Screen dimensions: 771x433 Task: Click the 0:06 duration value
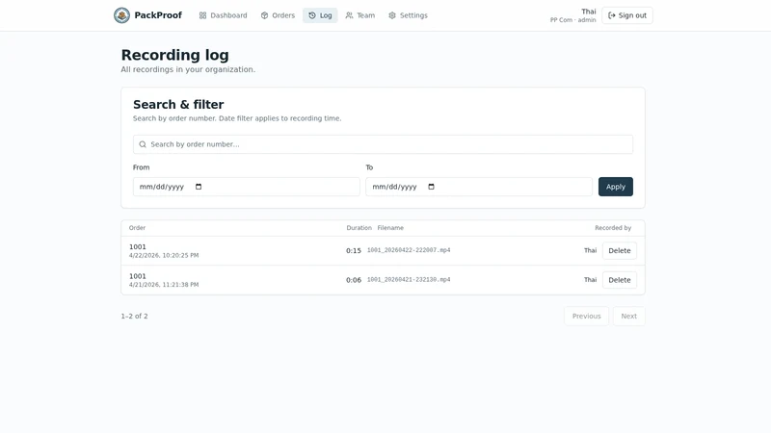coord(354,280)
